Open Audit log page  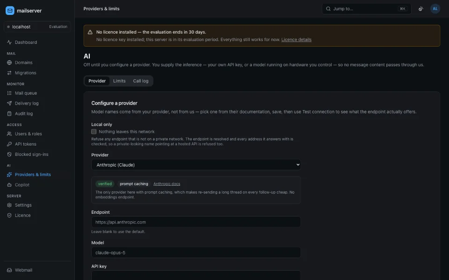click(37, 114)
